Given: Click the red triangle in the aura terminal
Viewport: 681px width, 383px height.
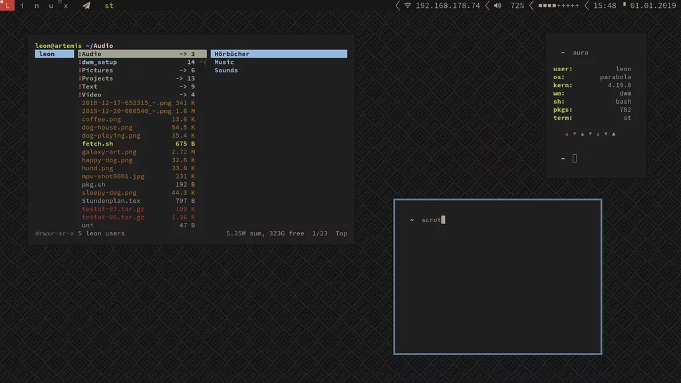Looking at the screenshot, I should point(567,134).
